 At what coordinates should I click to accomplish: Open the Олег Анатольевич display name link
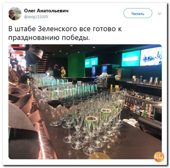[x=46, y=11]
